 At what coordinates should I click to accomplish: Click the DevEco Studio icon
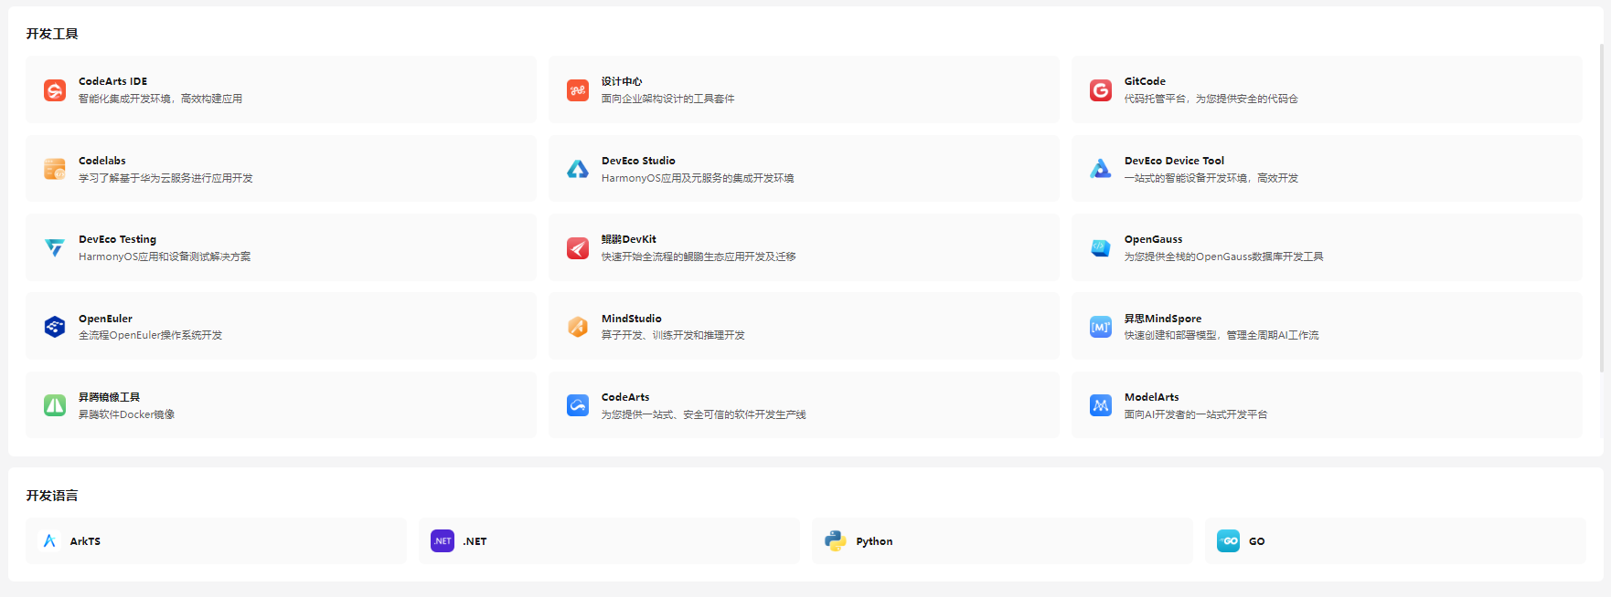pyautogui.click(x=578, y=169)
